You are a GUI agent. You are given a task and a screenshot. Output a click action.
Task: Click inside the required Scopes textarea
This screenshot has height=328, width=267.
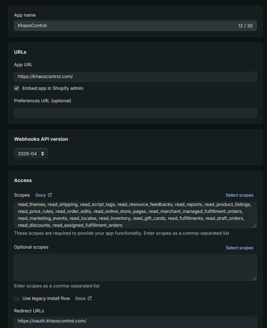pos(135,214)
